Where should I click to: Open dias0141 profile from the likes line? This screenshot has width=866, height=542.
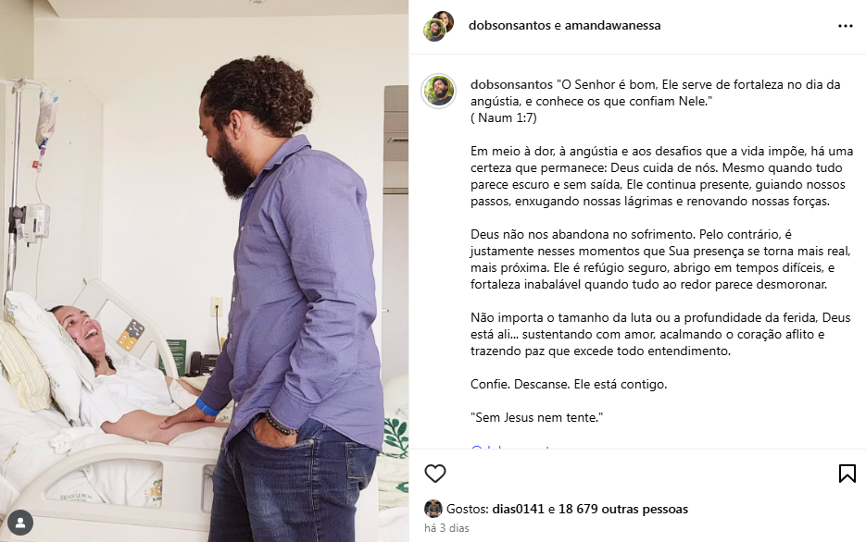518,509
